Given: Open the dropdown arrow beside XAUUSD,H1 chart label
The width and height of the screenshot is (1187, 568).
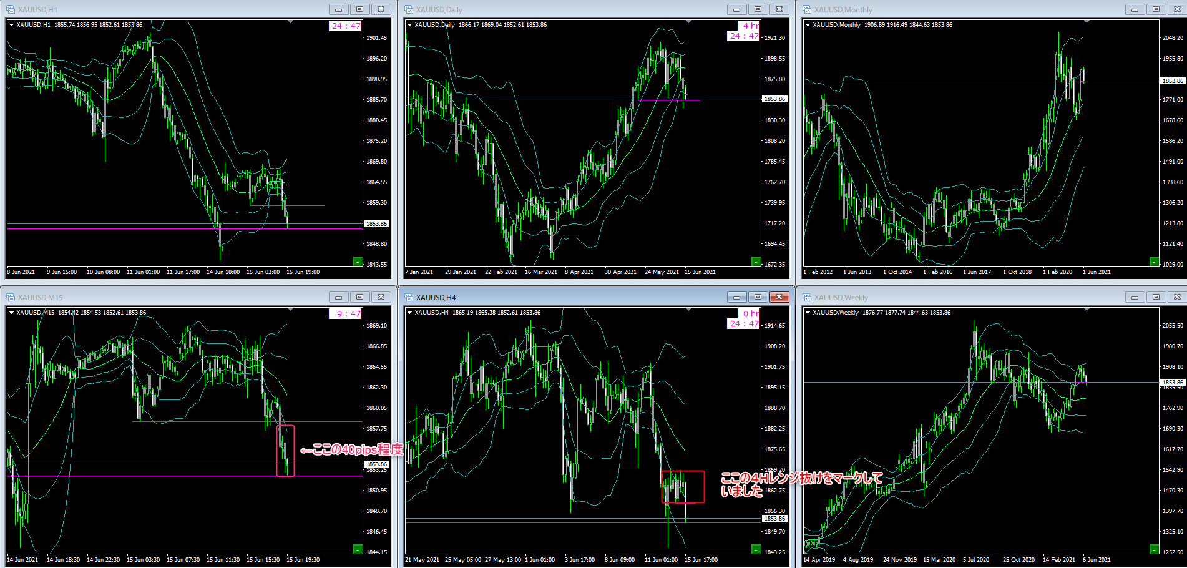Looking at the screenshot, I should [12, 25].
